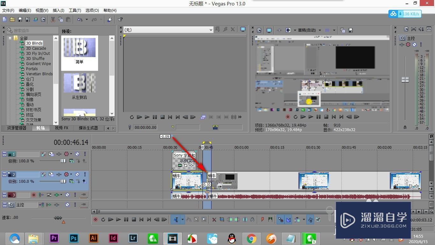Click Video Output FX icon in preview

click(279, 30)
